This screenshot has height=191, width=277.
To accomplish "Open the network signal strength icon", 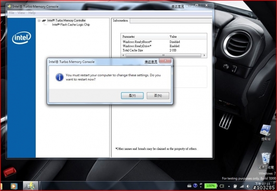I will (x=242, y=186).
